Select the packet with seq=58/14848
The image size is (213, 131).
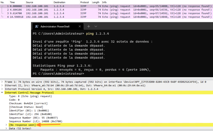click(106, 16)
